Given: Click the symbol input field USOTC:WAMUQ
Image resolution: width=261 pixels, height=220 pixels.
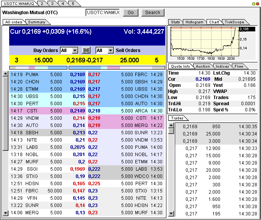Looking at the screenshot, I should (102, 13).
